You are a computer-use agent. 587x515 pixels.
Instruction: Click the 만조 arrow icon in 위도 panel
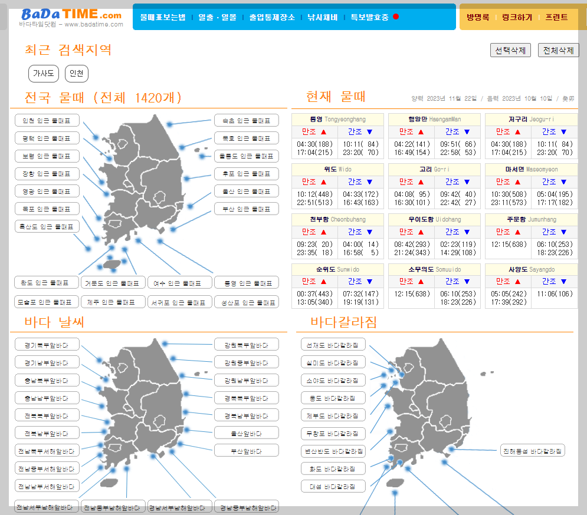[322, 181]
